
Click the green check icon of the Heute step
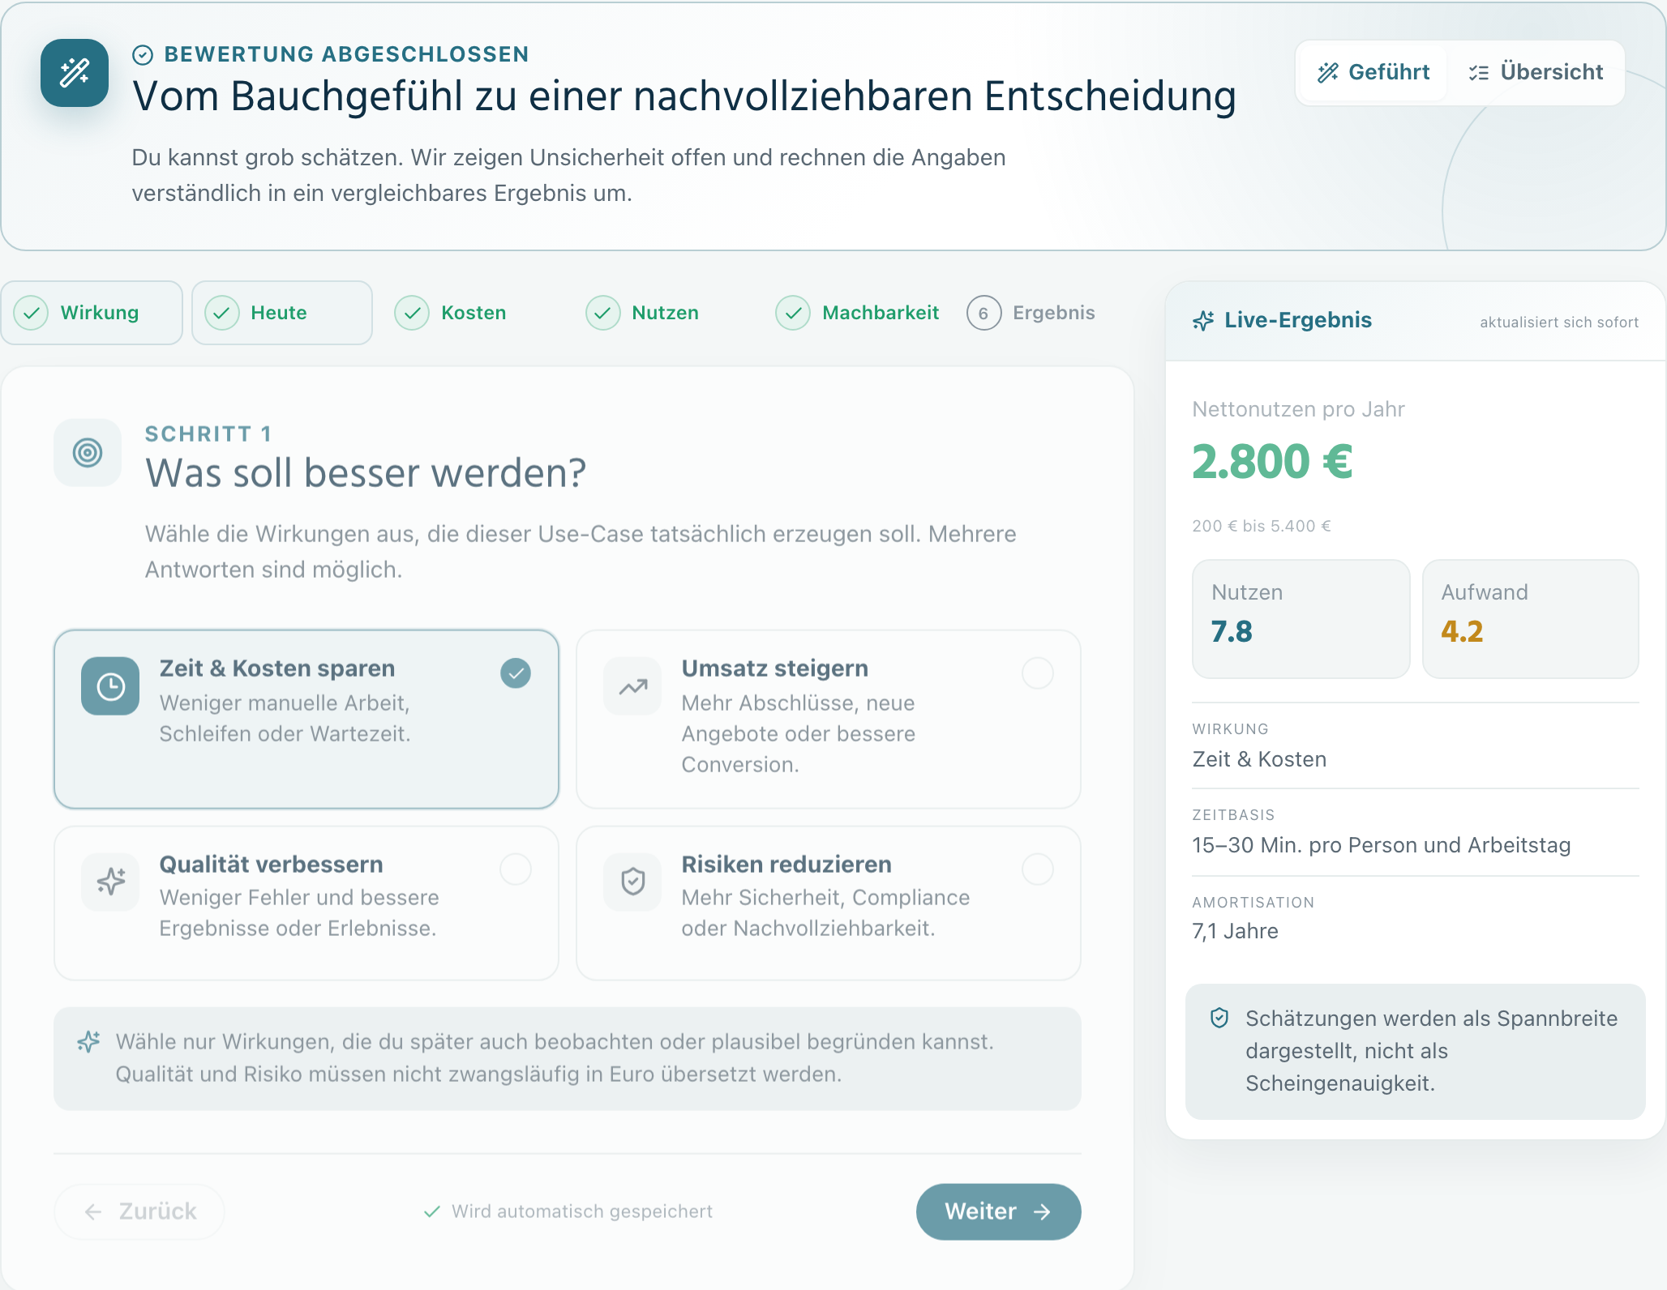[221, 313]
